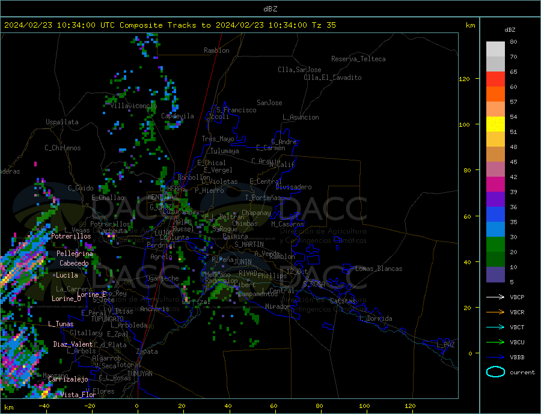This screenshot has height=414, width=541.
Task: Click the 'S_Francisco' map label
Action: (x=236, y=110)
